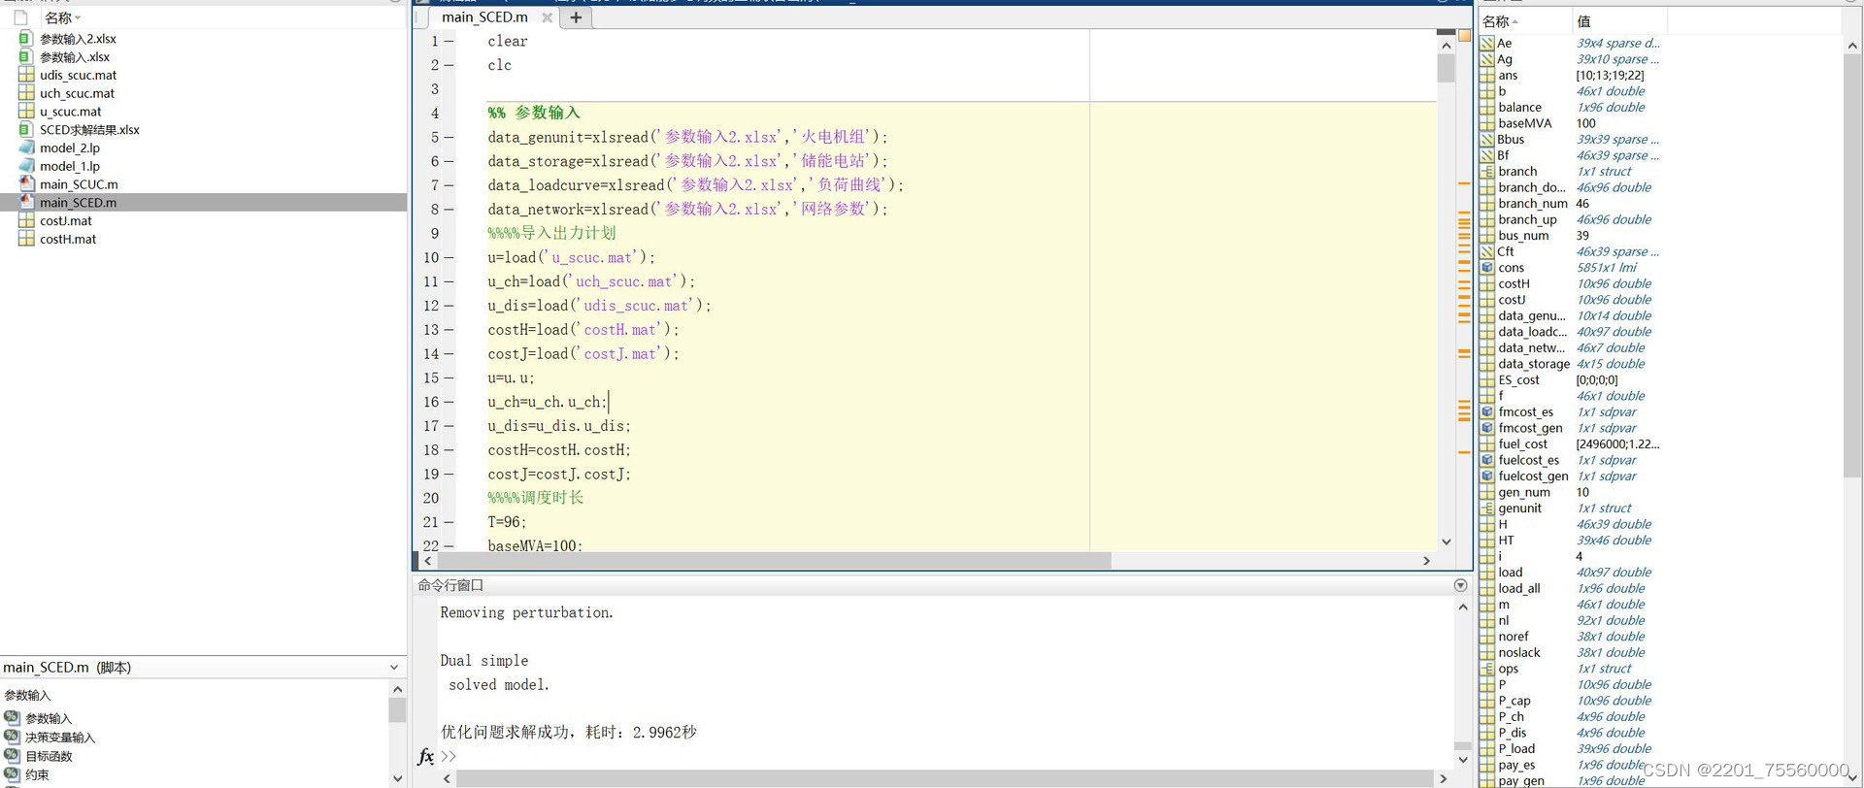The image size is (1864, 788).
Task: Select the main_SCUC.m file name
Action: tap(79, 184)
